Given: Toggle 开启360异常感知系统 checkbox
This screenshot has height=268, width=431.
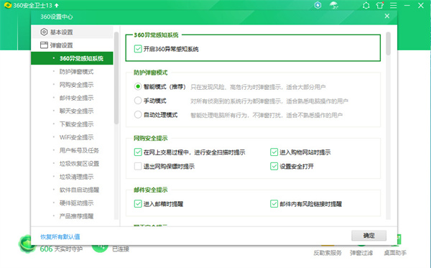Looking at the screenshot, I should click(138, 49).
